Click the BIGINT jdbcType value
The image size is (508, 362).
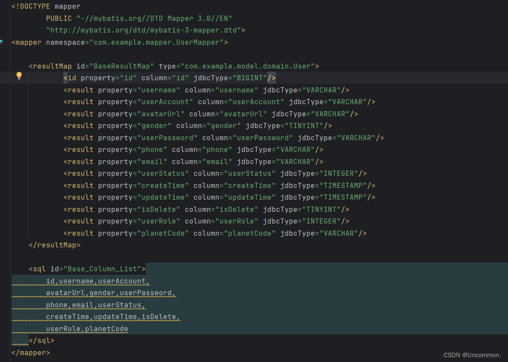(250, 78)
